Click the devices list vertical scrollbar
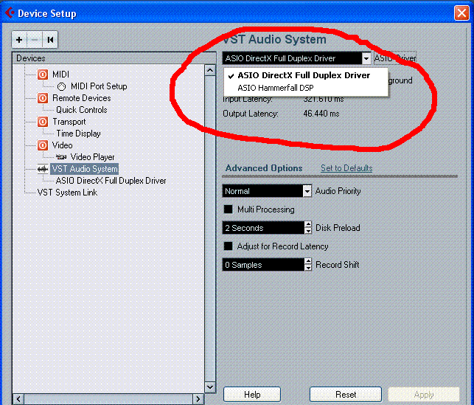This screenshot has width=474, height=405. 210,221
